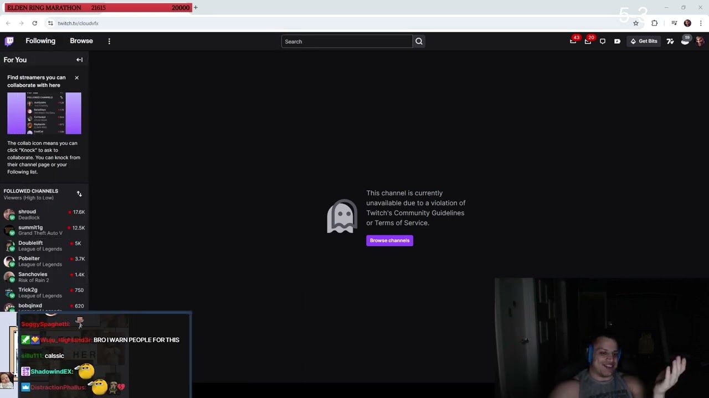709x398 pixels.
Task: Open Trick2g's channel
Action: click(x=44, y=292)
